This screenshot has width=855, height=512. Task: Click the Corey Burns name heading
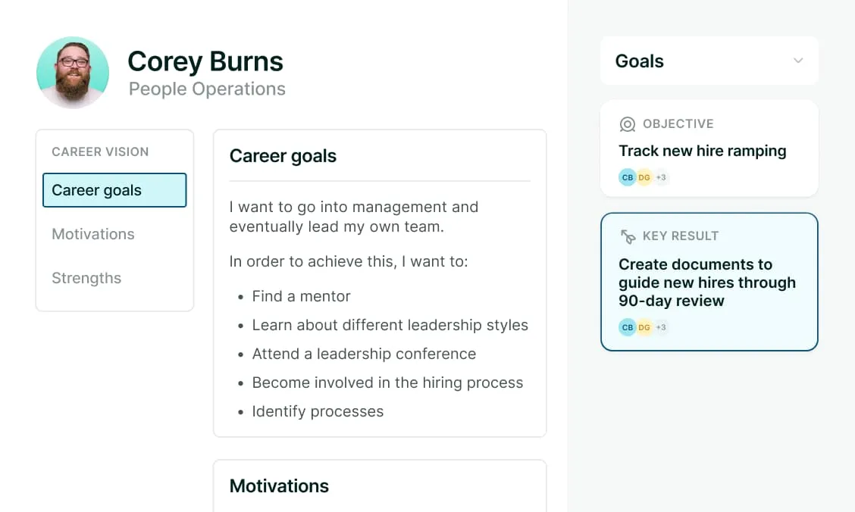coord(205,61)
